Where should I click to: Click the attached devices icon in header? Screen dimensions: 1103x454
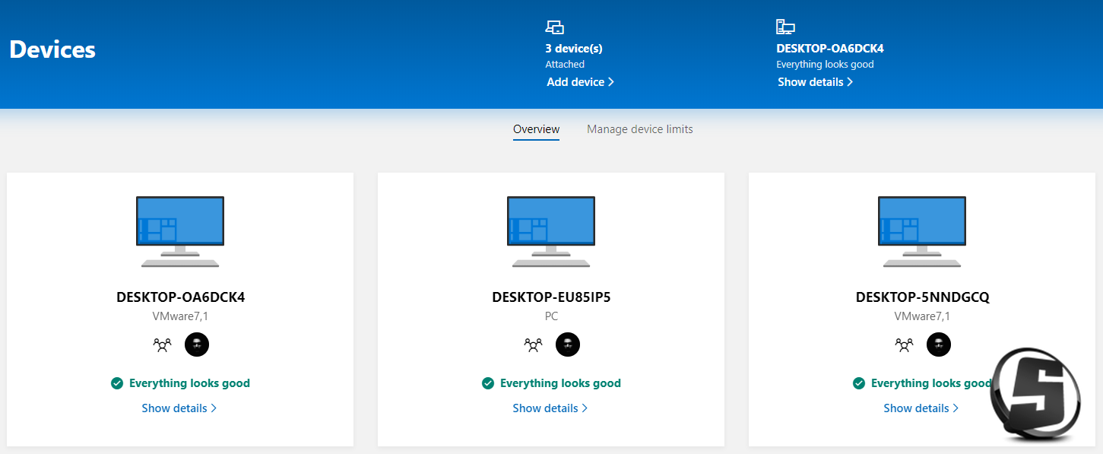pyautogui.click(x=555, y=27)
